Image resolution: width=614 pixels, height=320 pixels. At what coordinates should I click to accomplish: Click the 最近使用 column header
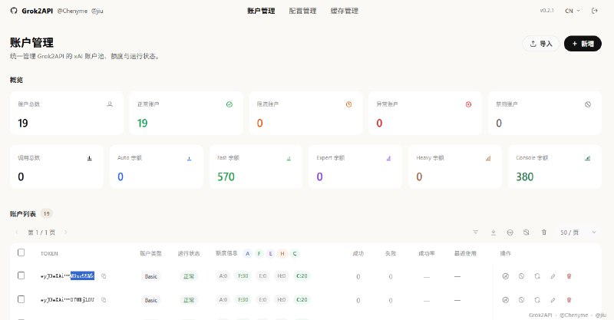(x=465, y=253)
